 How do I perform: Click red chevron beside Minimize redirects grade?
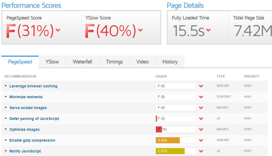[201, 97]
